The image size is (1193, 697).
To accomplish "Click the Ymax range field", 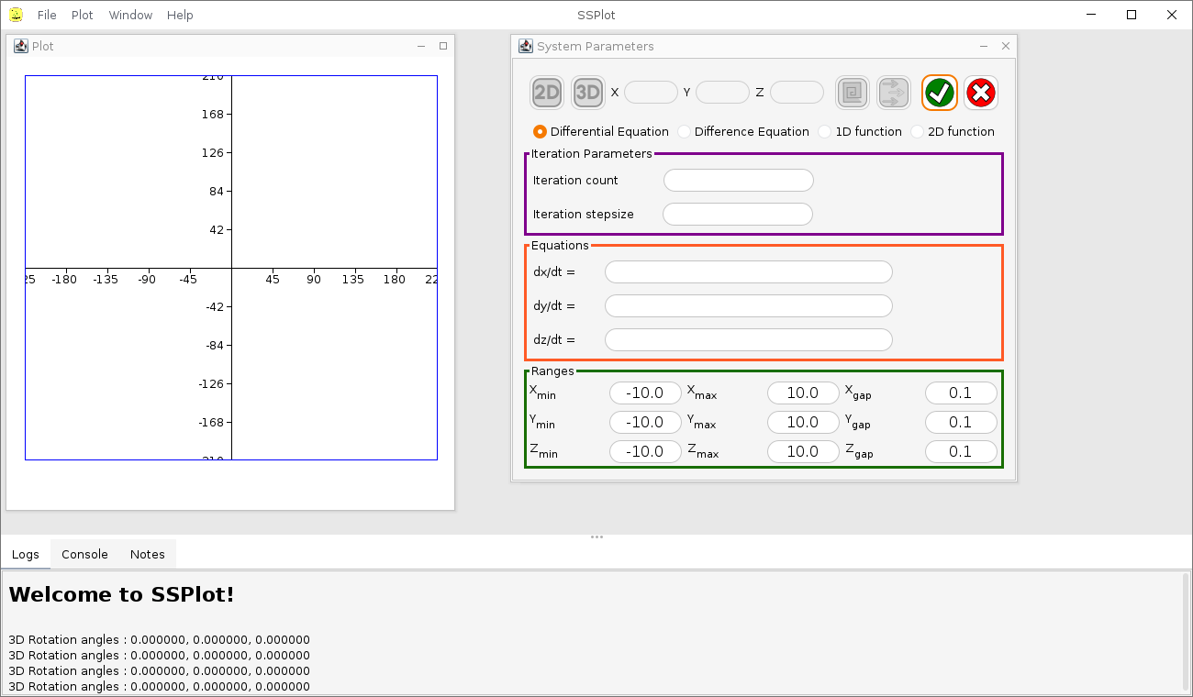I will [803, 422].
